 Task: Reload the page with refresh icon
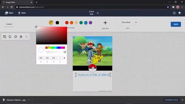(x=12, y=7)
